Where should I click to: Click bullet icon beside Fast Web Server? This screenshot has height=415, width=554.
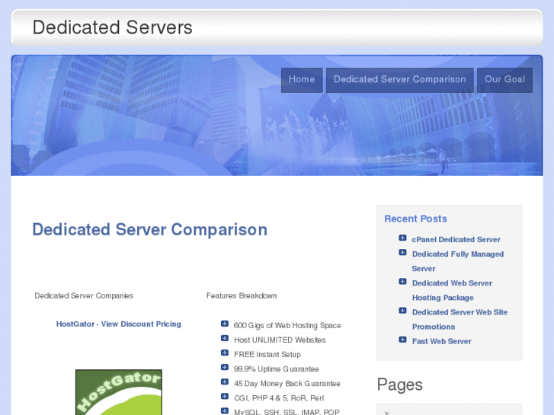click(402, 340)
